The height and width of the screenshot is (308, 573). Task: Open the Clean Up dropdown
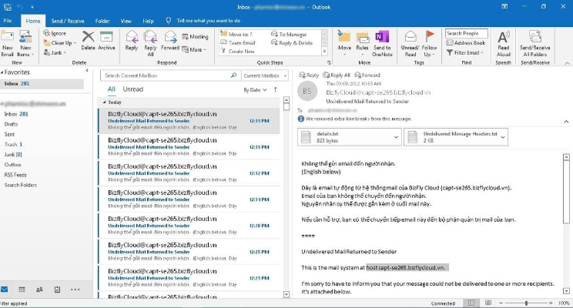click(59, 43)
